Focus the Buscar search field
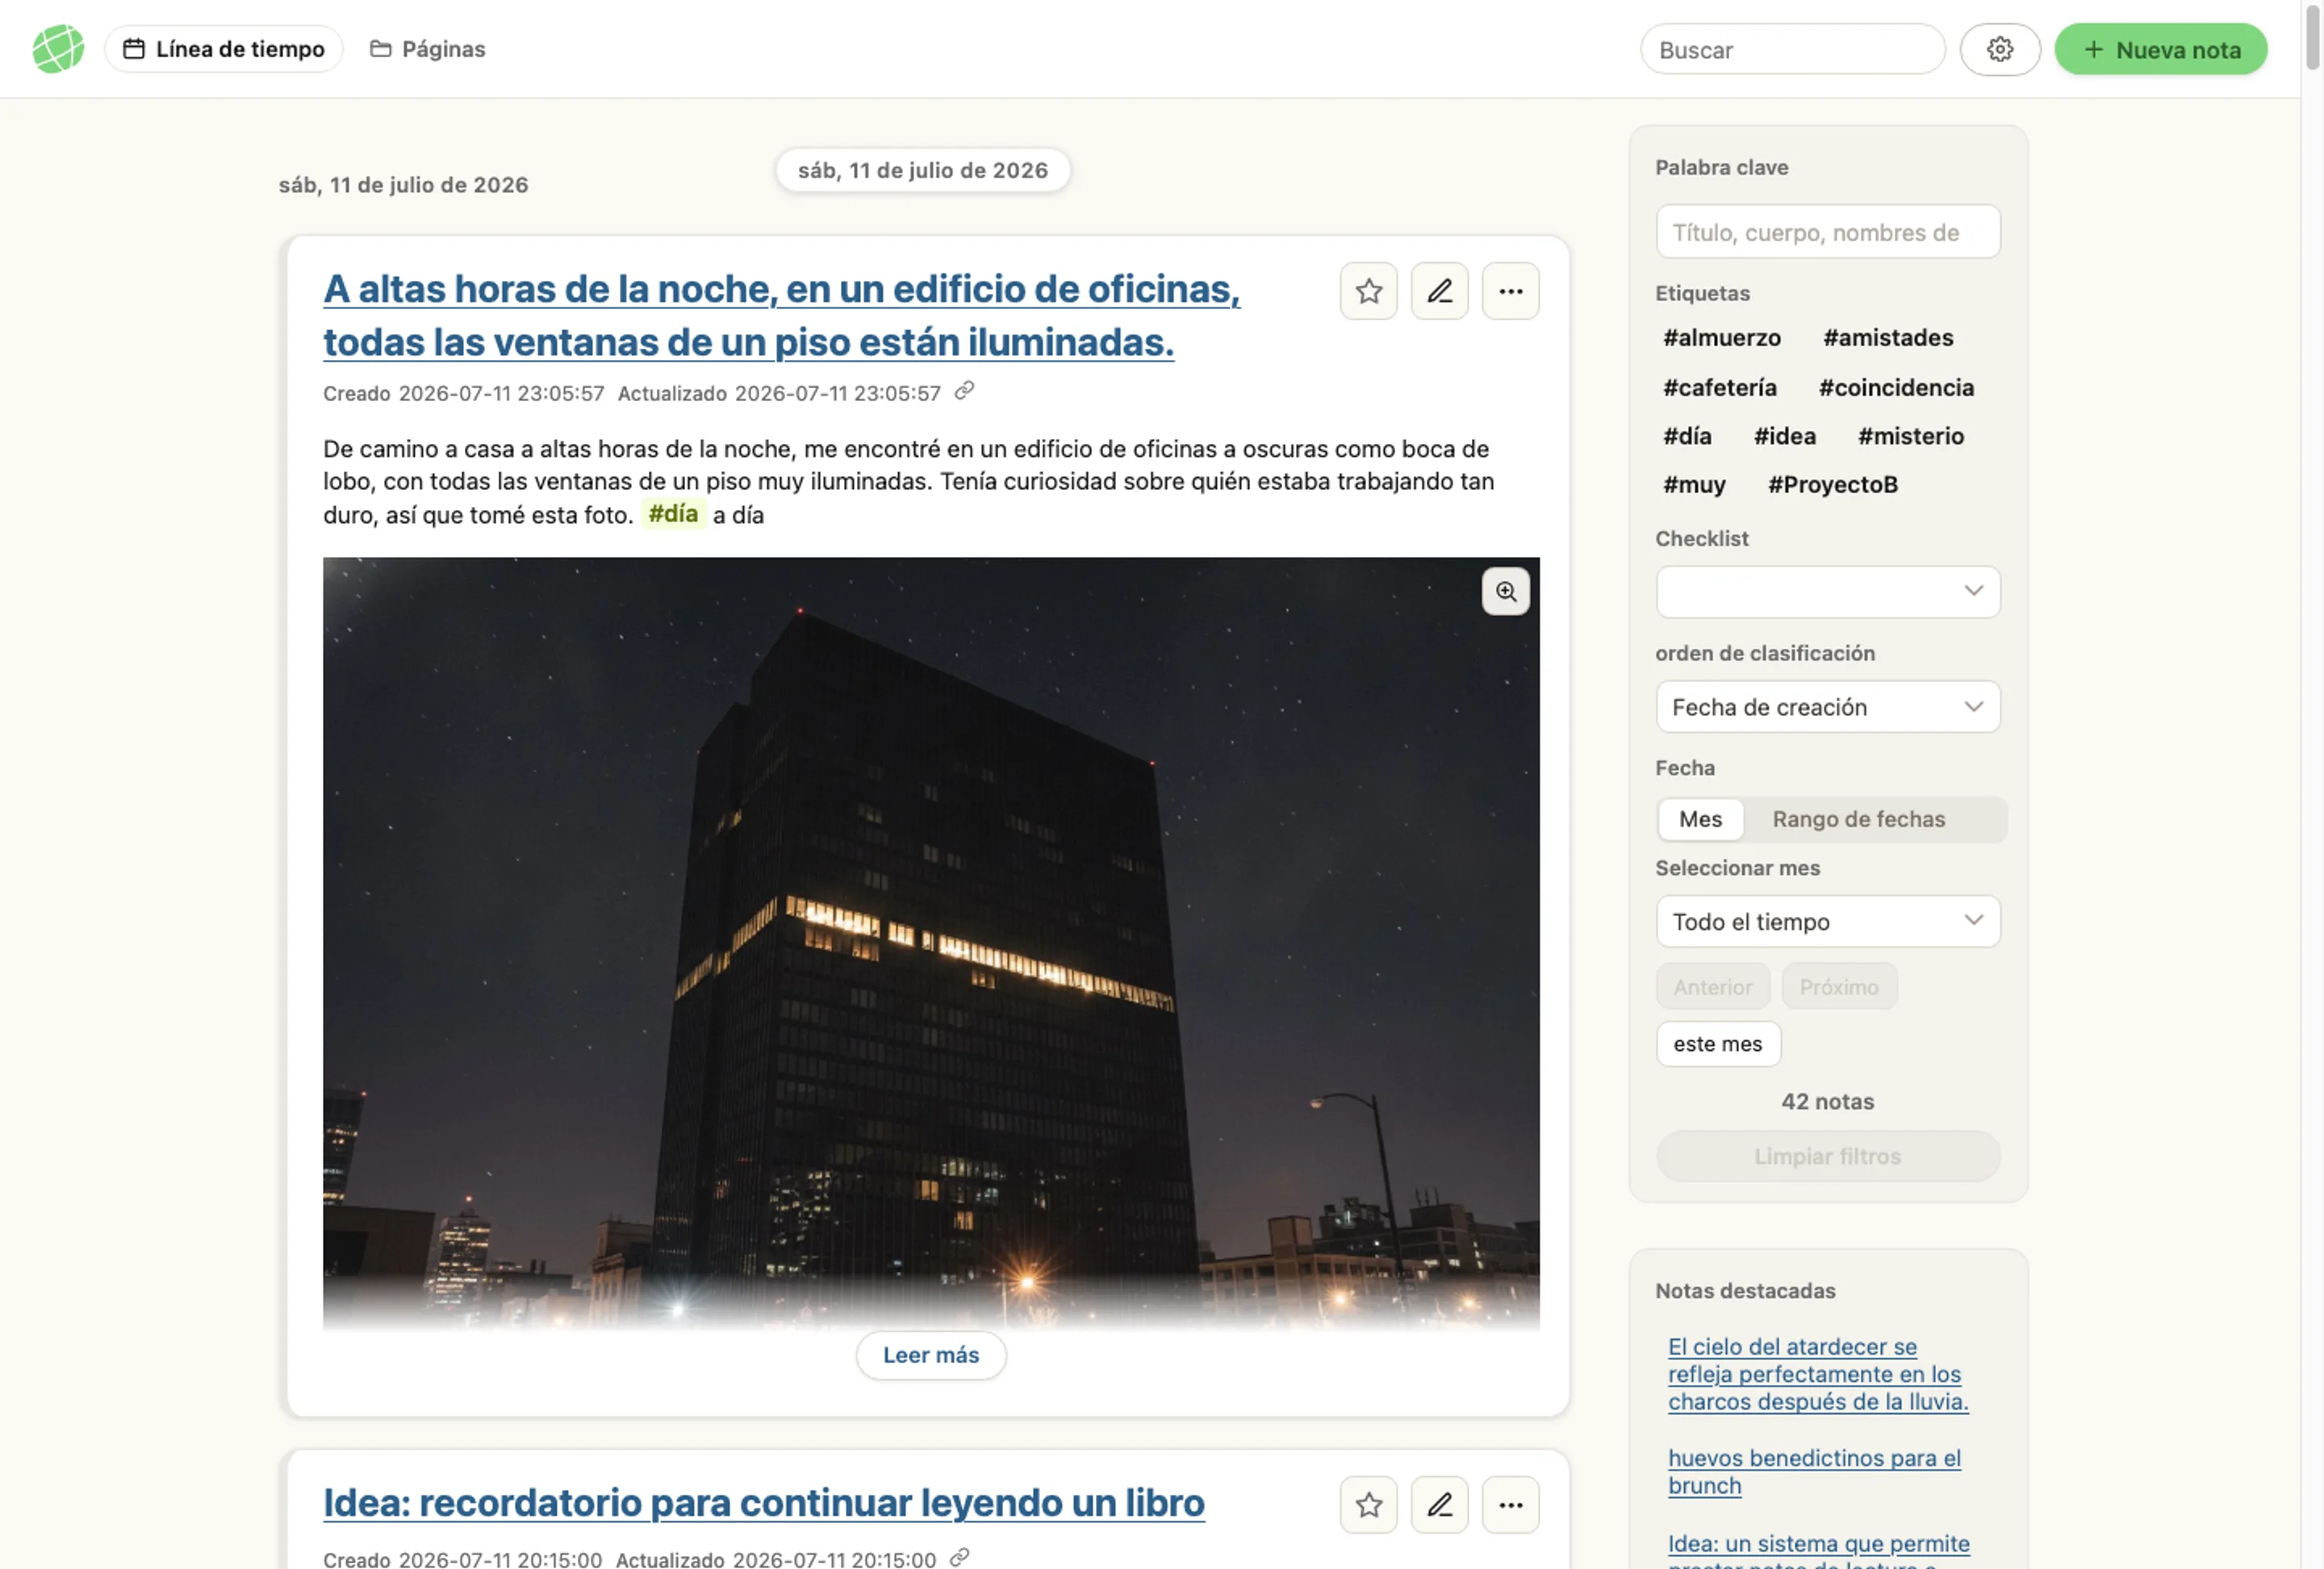The height and width of the screenshot is (1569, 2324). pyautogui.click(x=1792, y=49)
